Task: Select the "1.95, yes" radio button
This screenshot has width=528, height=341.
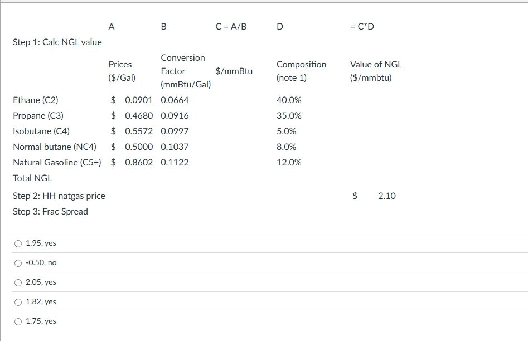Action: 18,243
